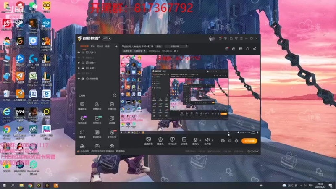Viewport: 336px width, 189px height.
Task: Open the 主播任务 tool icon
Action: [112, 106]
